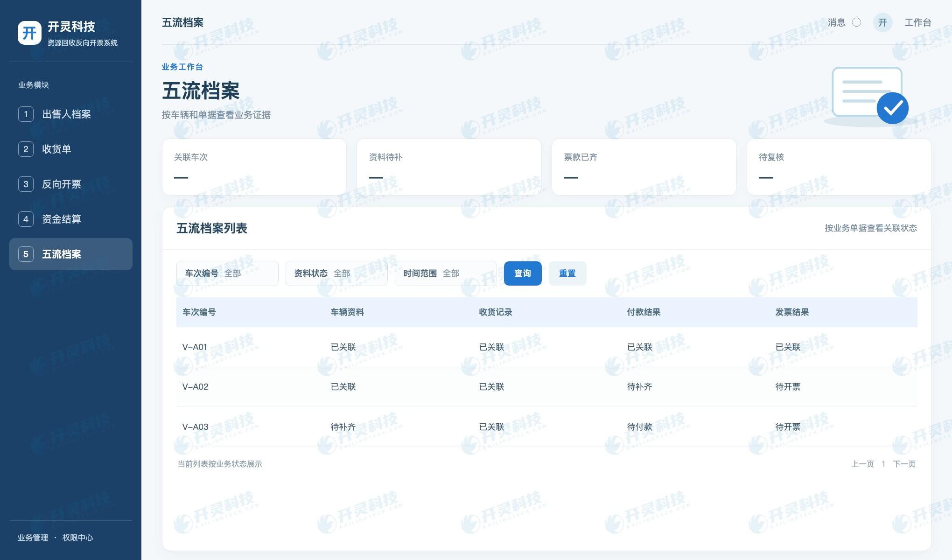Open the 工作台 link in header

tap(918, 22)
